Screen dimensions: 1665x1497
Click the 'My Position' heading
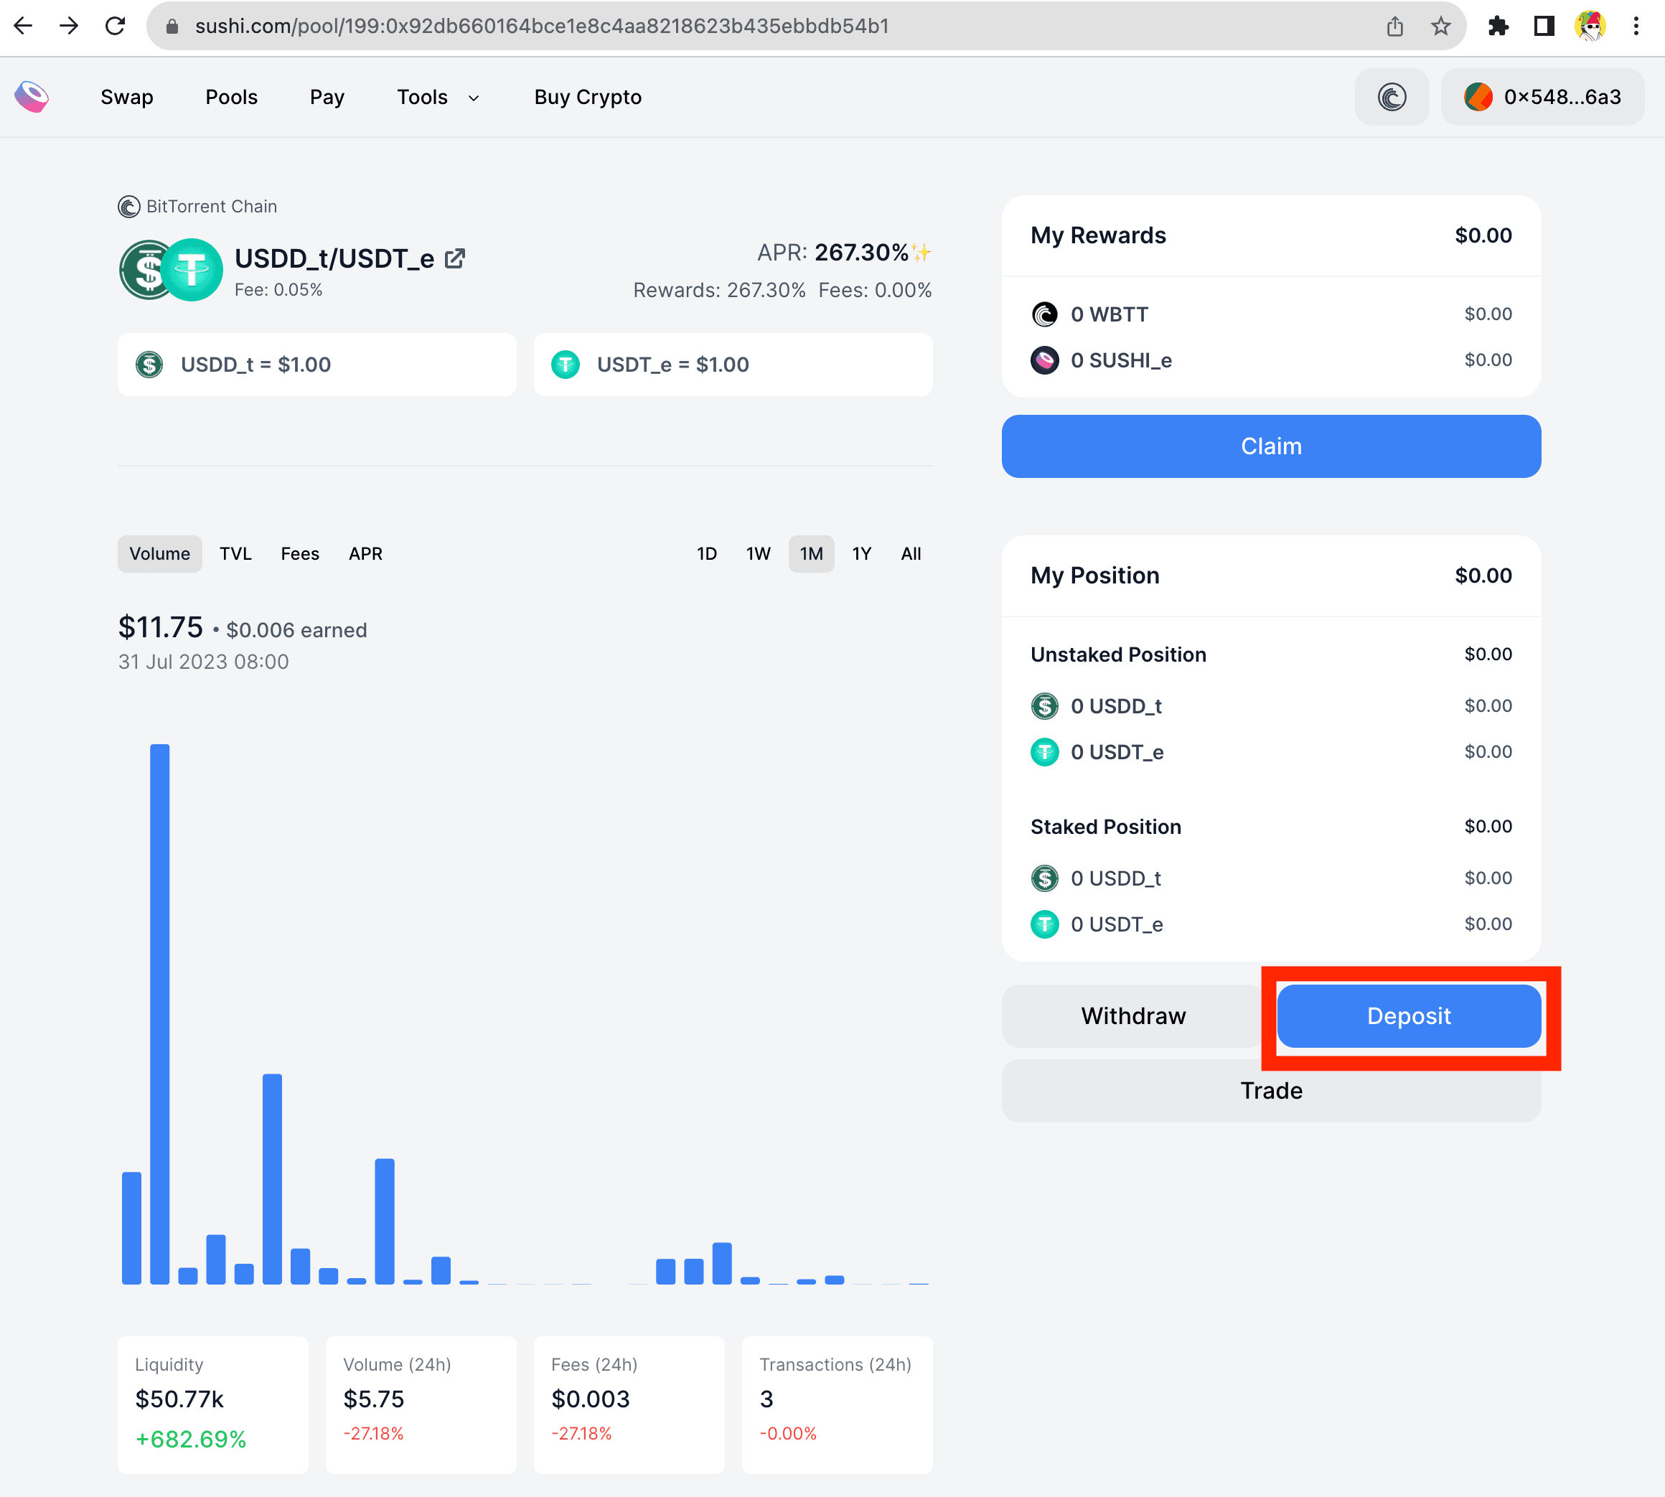pos(1095,576)
